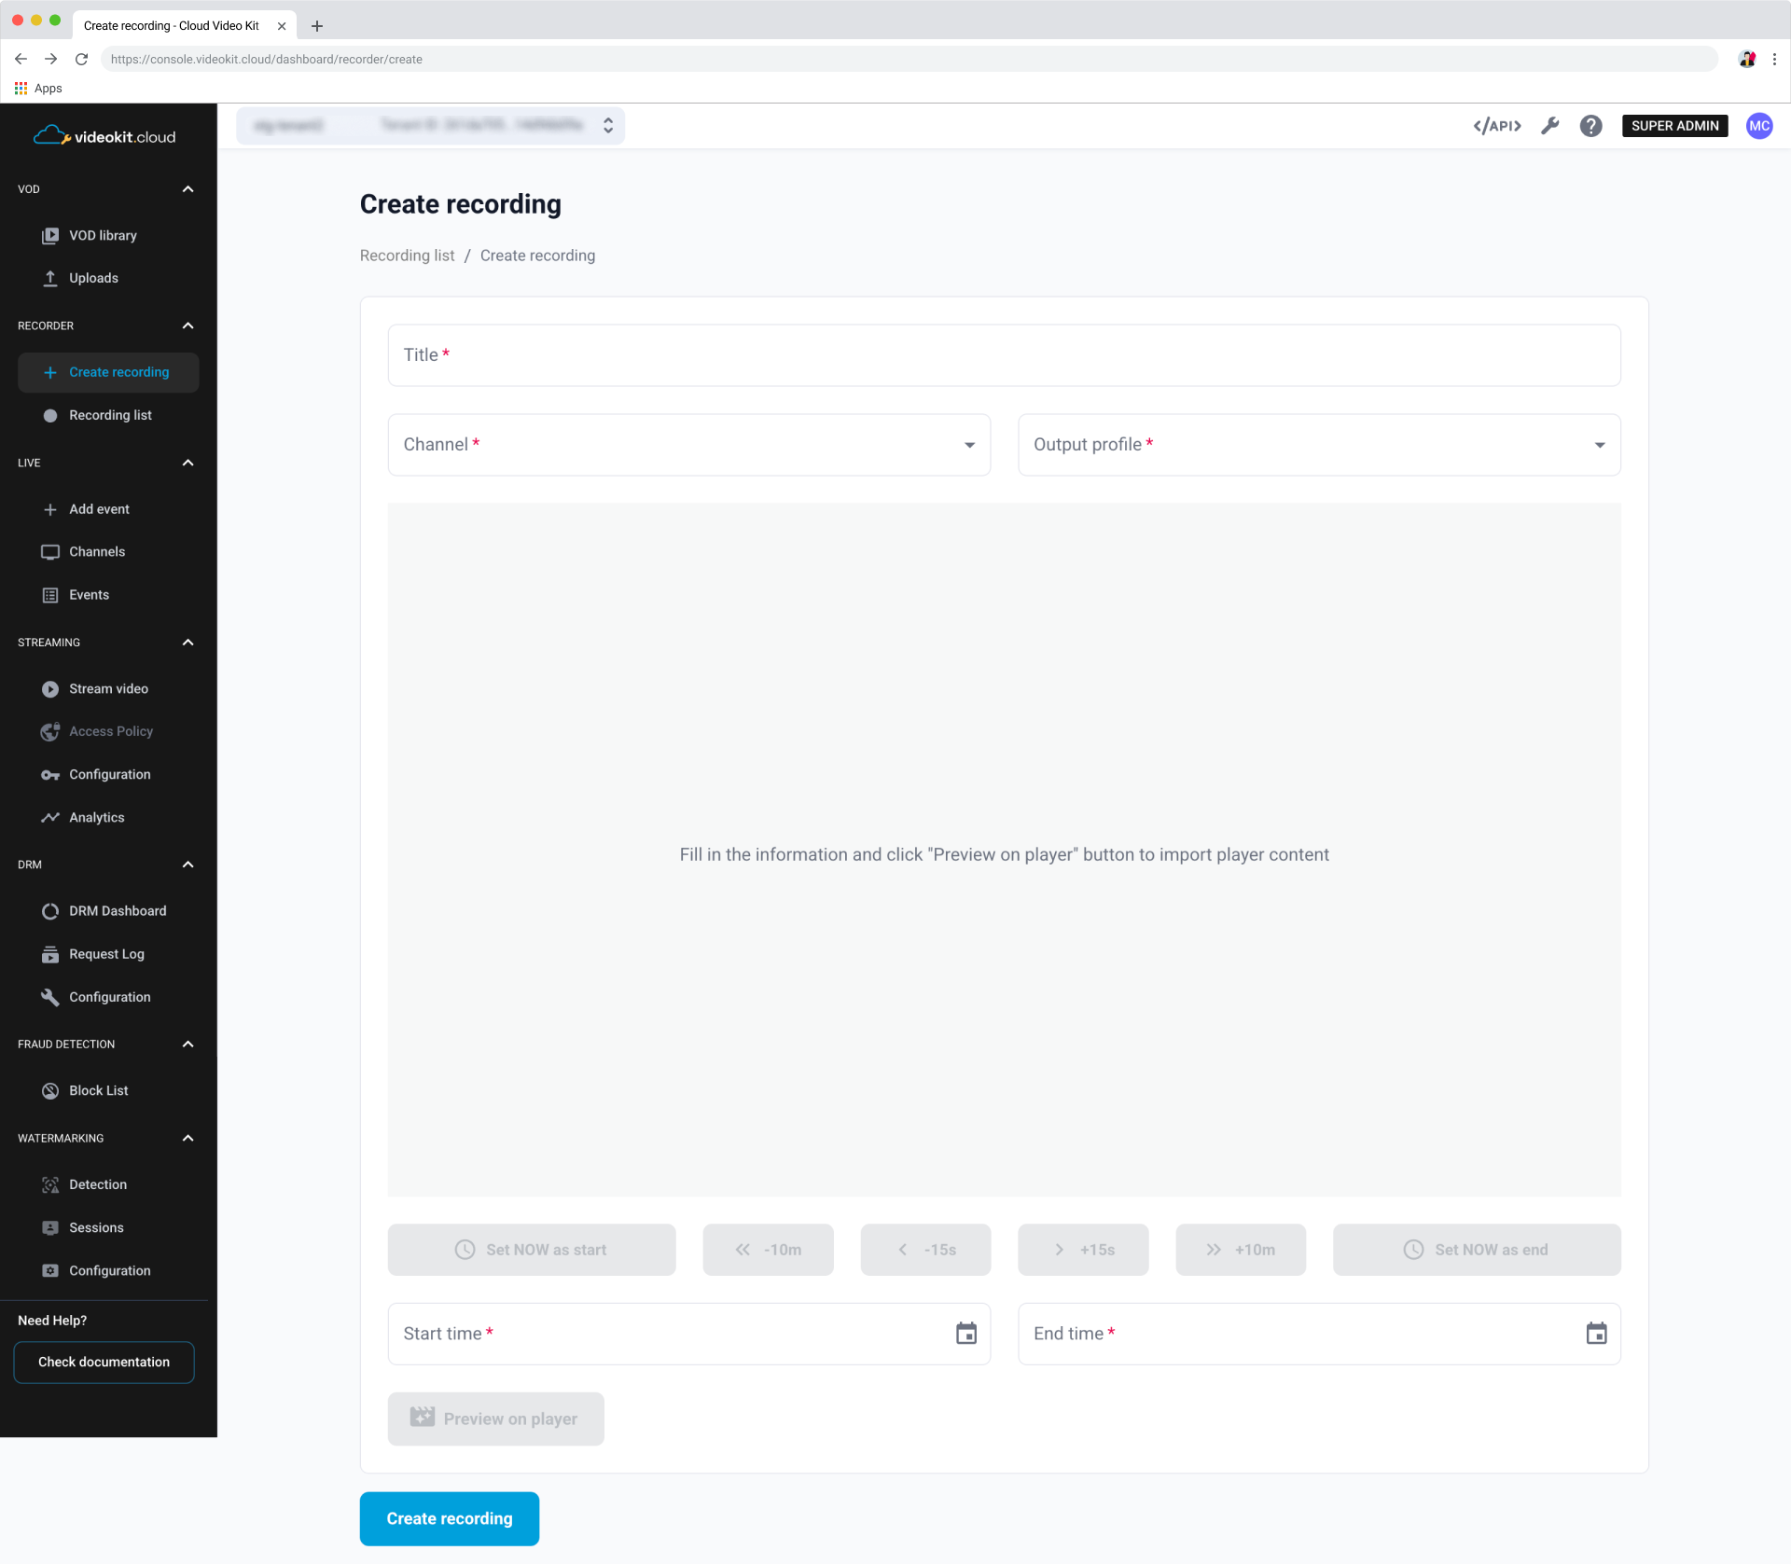Click the blue Create recording button

point(449,1518)
